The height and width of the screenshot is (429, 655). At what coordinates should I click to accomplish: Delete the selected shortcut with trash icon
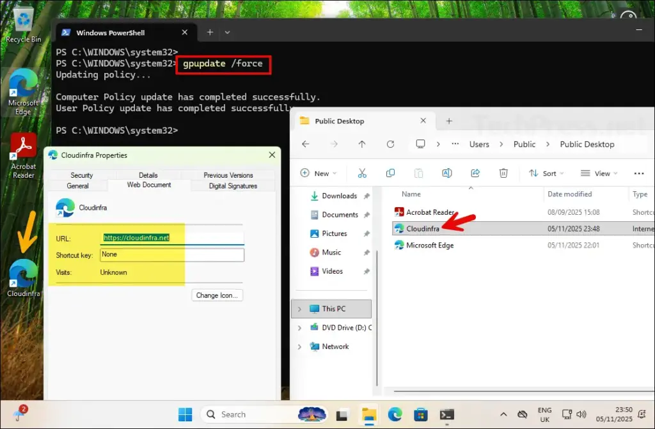coord(503,173)
